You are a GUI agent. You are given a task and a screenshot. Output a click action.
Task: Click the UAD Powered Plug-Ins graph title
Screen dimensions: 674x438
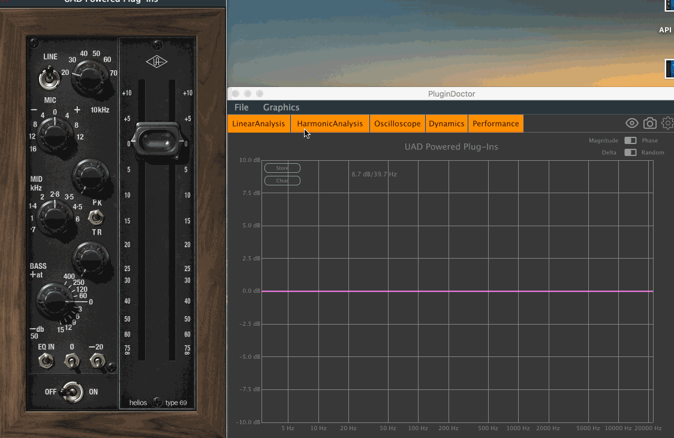[x=451, y=147]
